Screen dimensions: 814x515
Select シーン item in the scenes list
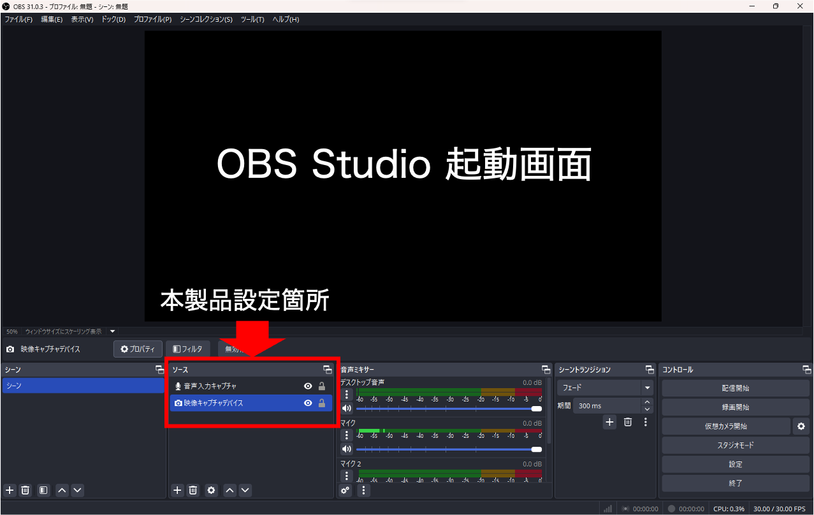[x=84, y=386]
